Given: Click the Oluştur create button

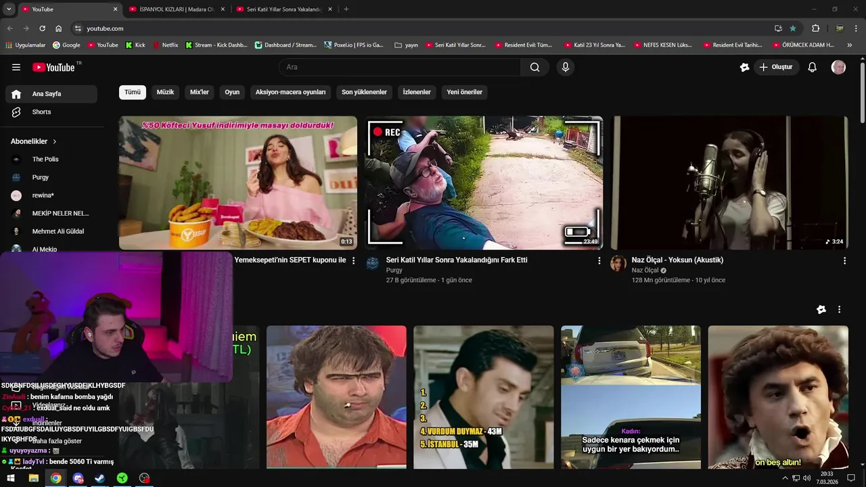Looking at the screenshot, I should pos(776,67).
